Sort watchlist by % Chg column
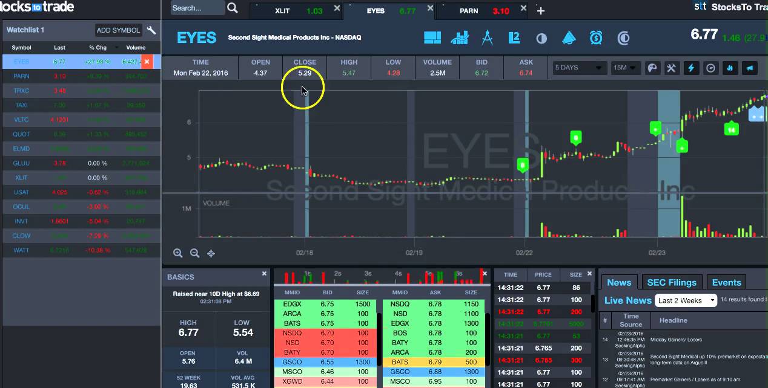The image size is (768, 388). 98,47
